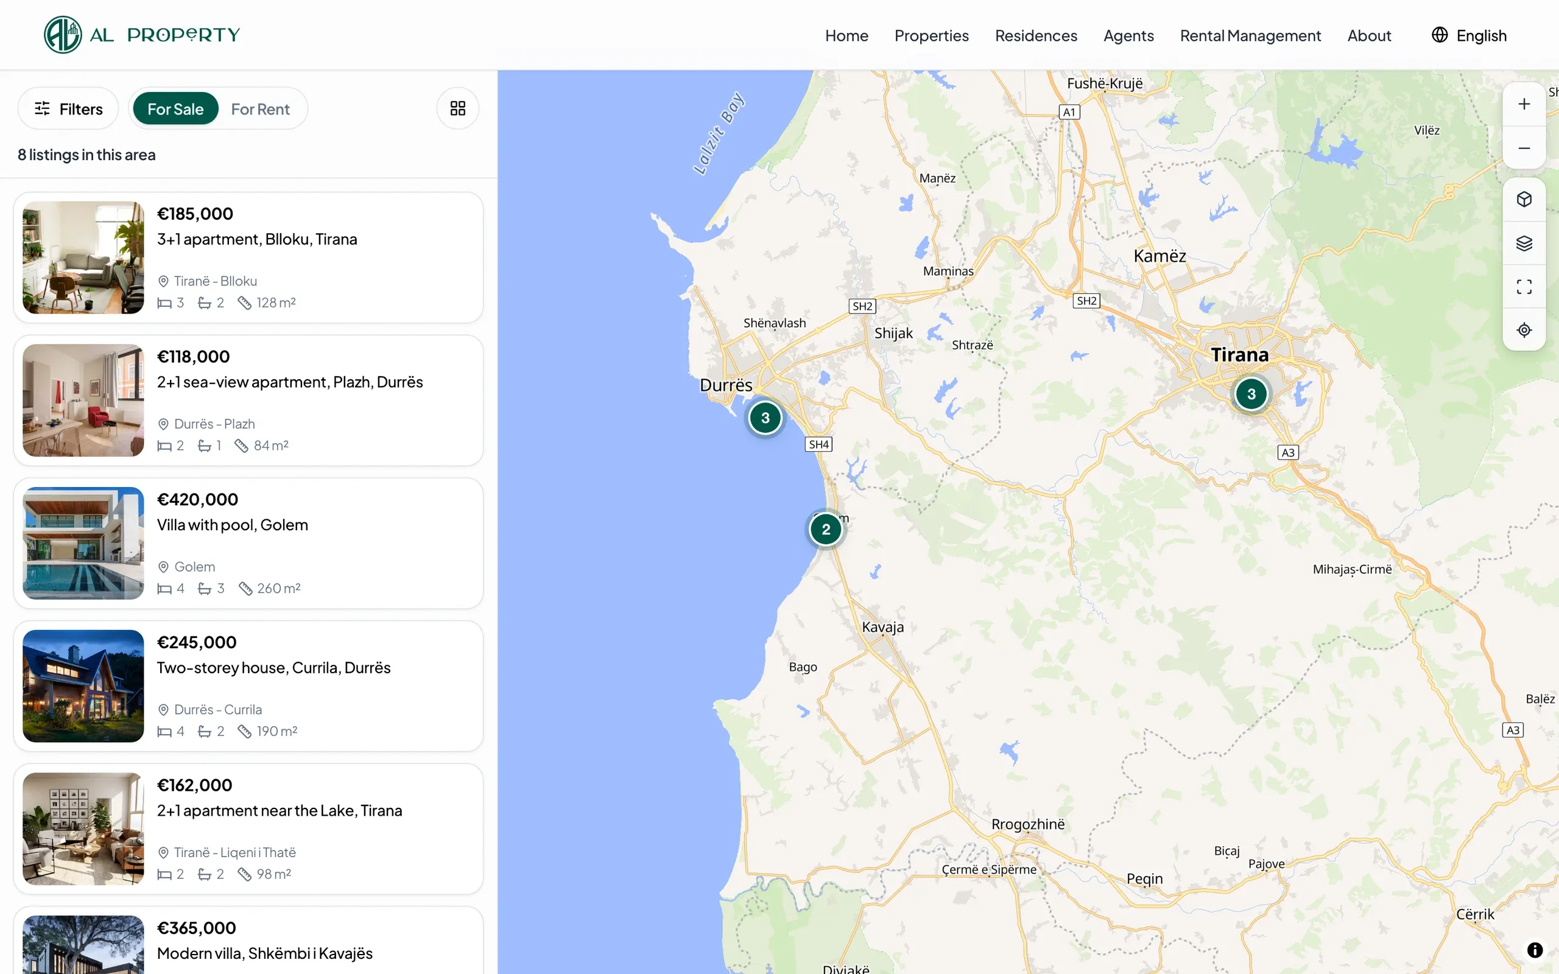Click the €185,000 price
This screenshot has height=974, width=1559.
coord(194,214)
